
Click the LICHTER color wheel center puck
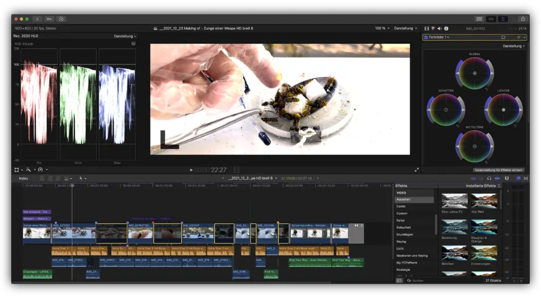click(503, 110)
